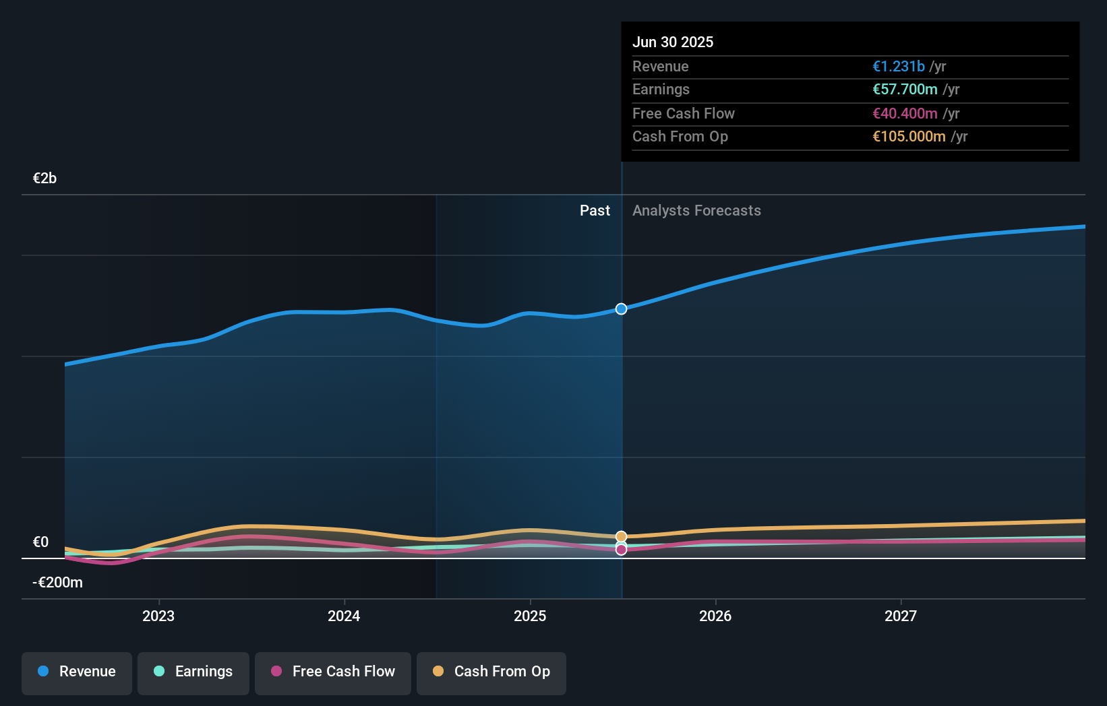
Task: Click the orange Cash From Op legend dot
Action: click(x=439, y=672)
